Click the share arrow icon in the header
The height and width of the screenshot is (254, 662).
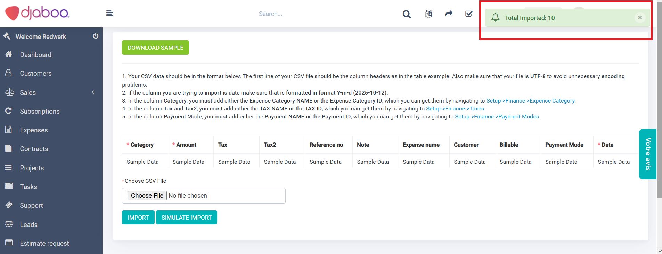click(449, 14)
